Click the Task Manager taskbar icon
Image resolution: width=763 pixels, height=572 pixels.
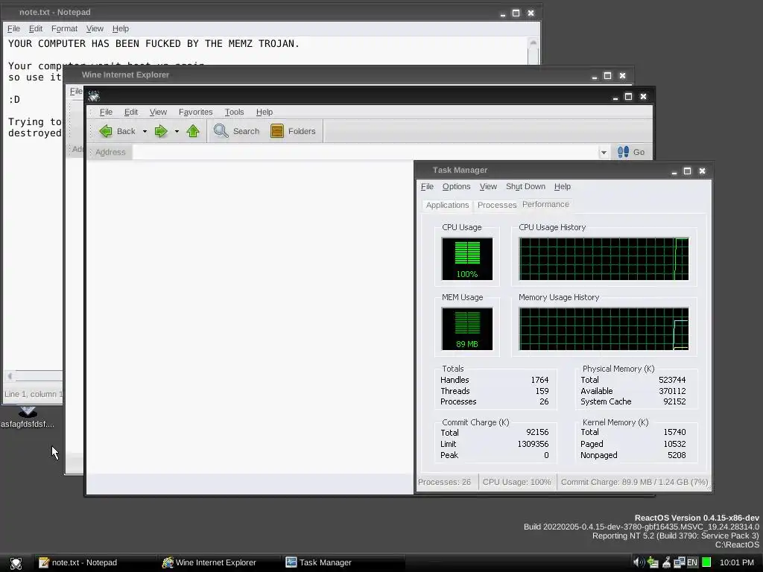coord(291,562)
